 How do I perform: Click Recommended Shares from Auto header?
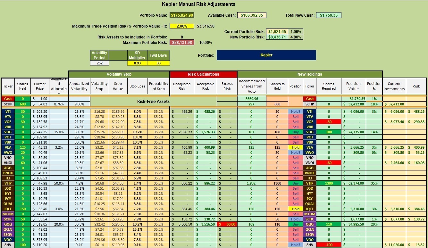252,86
